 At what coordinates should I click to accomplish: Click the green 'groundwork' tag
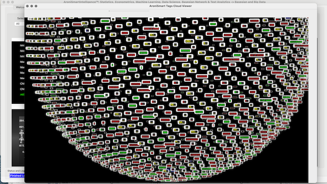coord(296,42)
